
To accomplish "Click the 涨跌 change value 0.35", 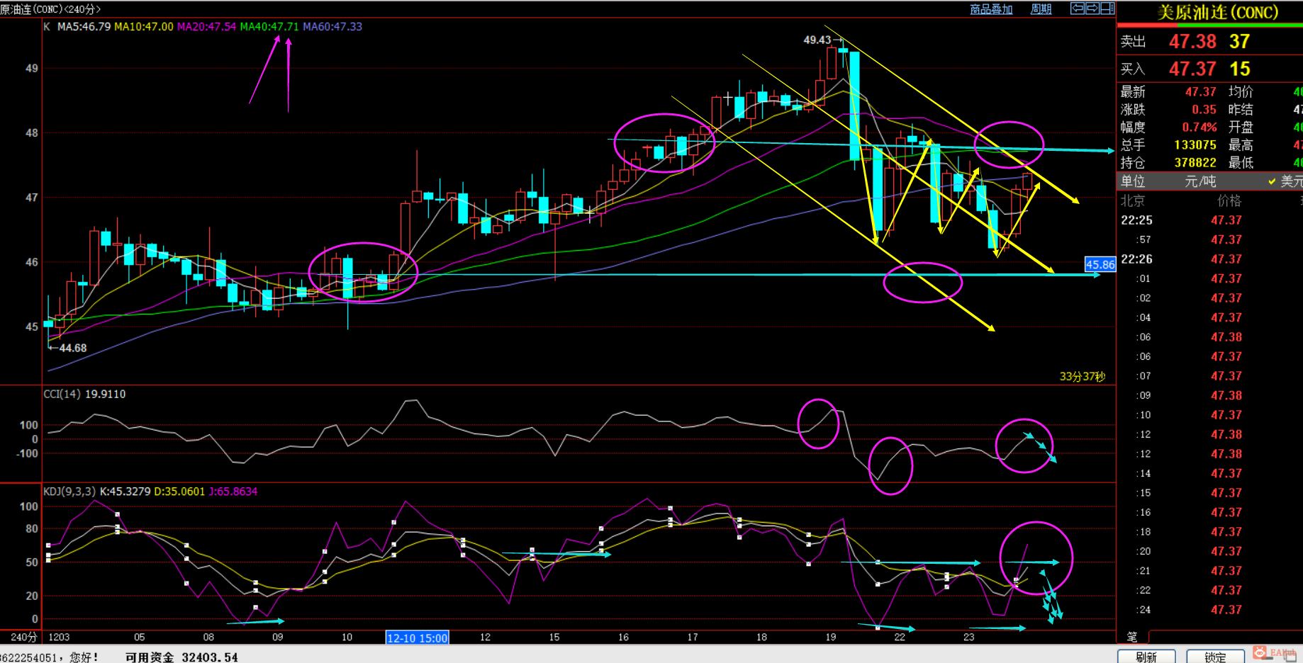I will 1204,110.
